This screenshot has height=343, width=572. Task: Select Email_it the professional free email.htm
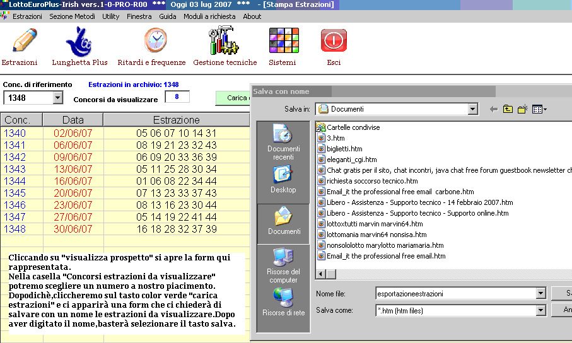pos(381,256)
